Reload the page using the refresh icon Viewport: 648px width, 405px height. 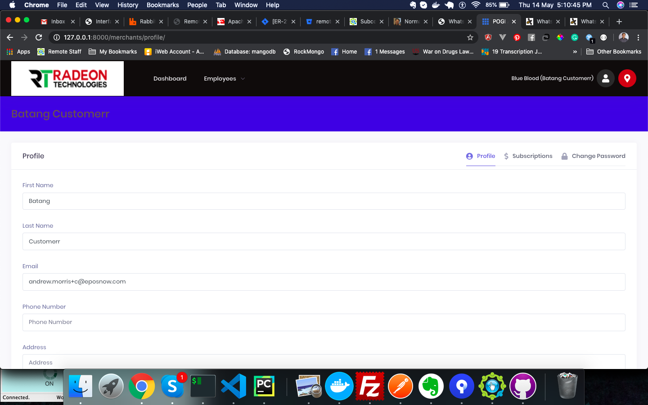[39, 37]
